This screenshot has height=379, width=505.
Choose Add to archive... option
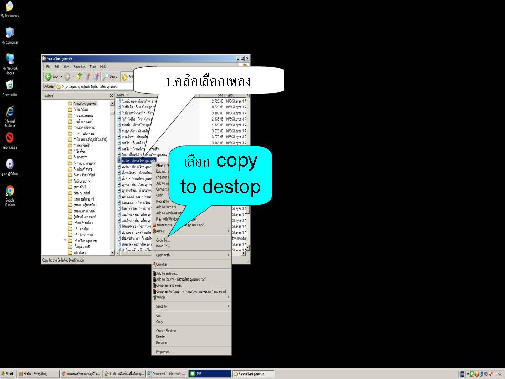click(191, 273)
